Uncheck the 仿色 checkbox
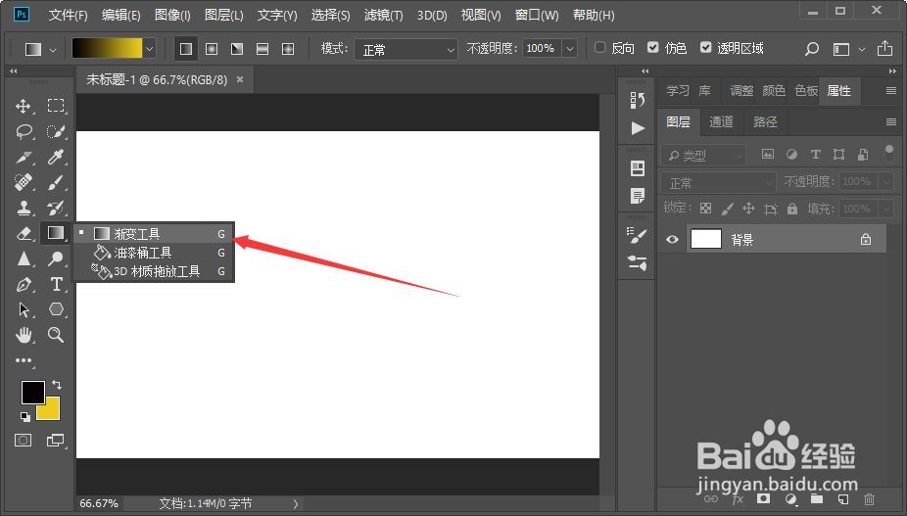 click(x=653, y=47)
